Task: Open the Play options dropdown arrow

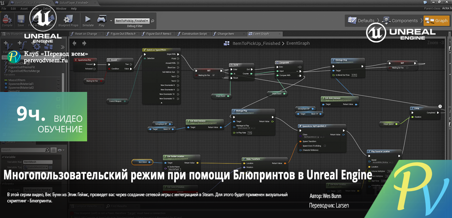Action: [x=111, y=21]
